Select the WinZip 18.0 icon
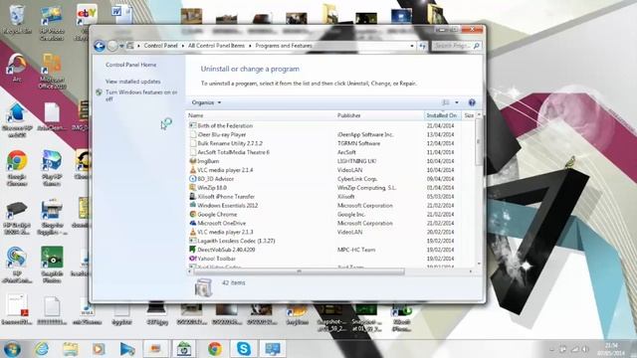Viewport: 637px width, 358px height. pos(193,188)
